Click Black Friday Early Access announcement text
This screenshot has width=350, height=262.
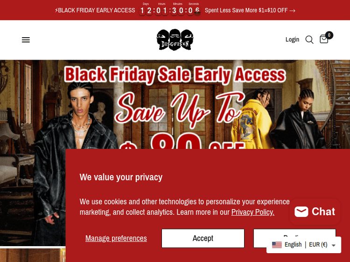click(x=95, y=10)
